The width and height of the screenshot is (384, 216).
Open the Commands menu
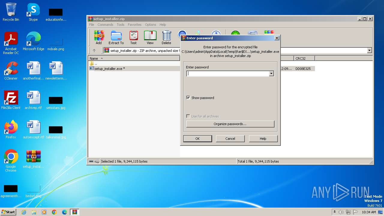pyautogui.click(x=105, y=25)
